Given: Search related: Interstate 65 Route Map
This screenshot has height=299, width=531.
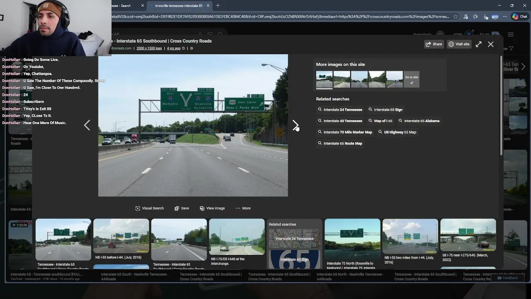Looking at the screenshot, I should point(340,143).
